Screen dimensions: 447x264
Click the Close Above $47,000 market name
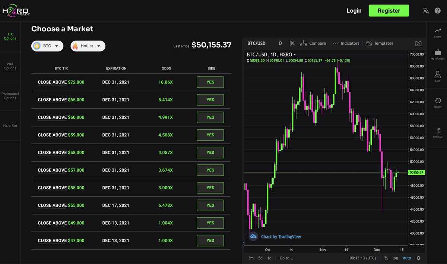point(61,241)
